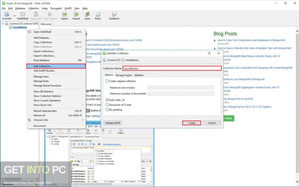The image size is (300, 187).
Task: Choose Add Collection... in context menu
Action: point(56,66)
